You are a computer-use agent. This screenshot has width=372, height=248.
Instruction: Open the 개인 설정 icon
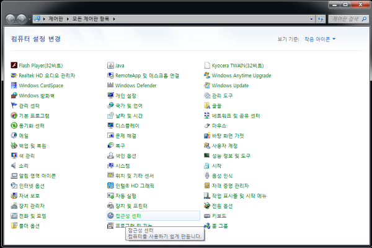point(110,95)
